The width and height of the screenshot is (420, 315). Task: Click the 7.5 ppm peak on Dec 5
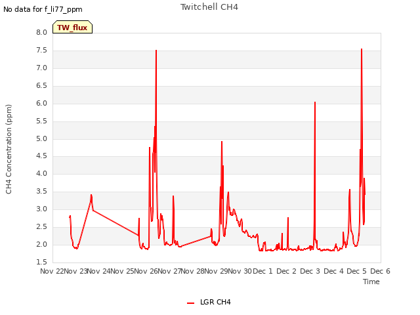pos(362,50)
